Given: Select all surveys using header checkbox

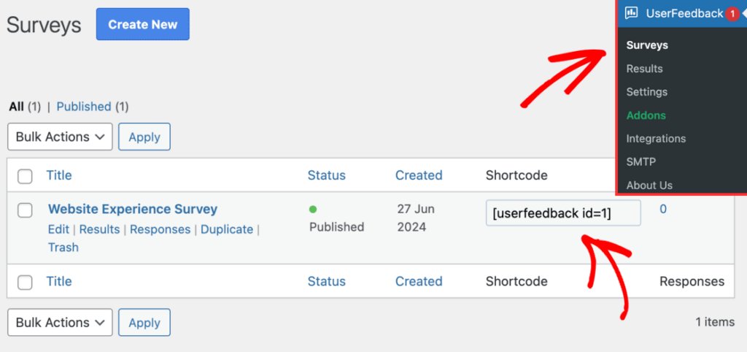Looking at the screenshot, I should [25, 176].
